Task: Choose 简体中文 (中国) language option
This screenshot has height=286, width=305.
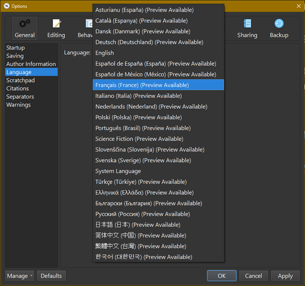Action: click(x=158, y=236)
